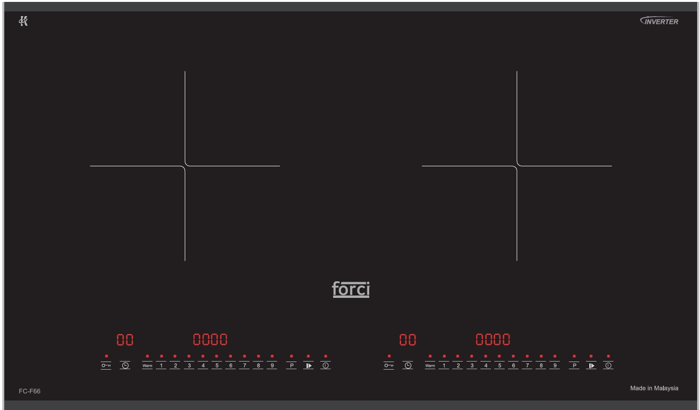The width and height of the screenshot is (700, 410).
Task: Set right zone power level to 2
Action: [458, 365]
